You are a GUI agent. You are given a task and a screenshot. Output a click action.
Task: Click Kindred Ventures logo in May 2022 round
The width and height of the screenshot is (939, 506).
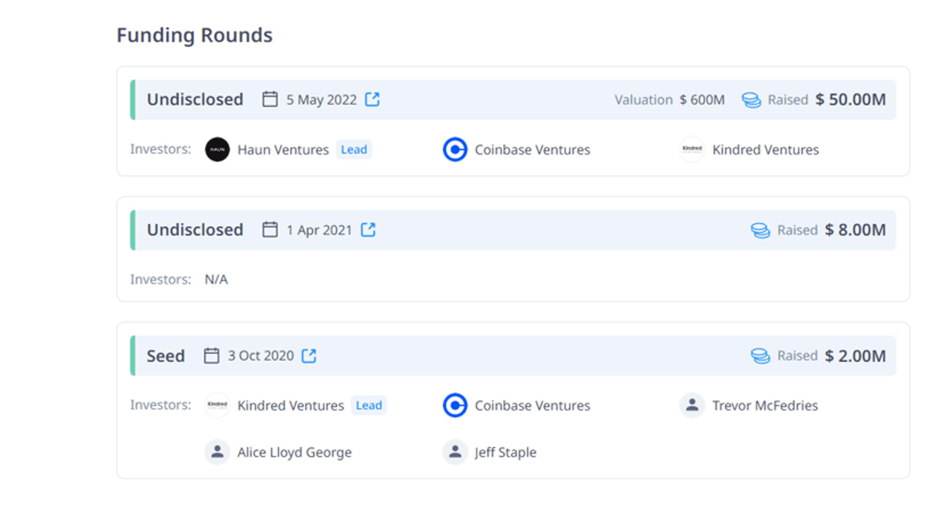(692, 149)
